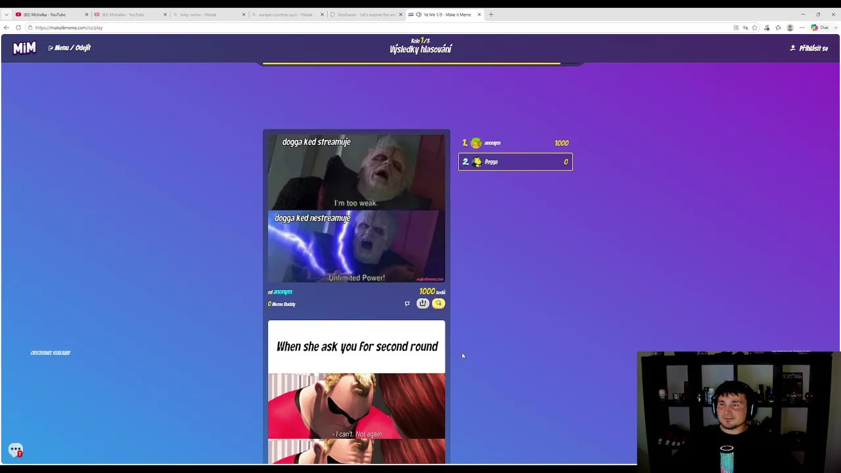The image size is (841, 473).
Task: Open Copilot Chat button
Action: (819, 28)
